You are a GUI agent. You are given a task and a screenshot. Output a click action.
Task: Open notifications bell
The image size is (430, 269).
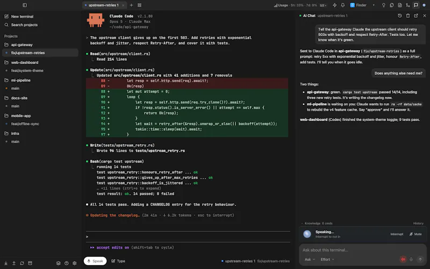point(343,5)
